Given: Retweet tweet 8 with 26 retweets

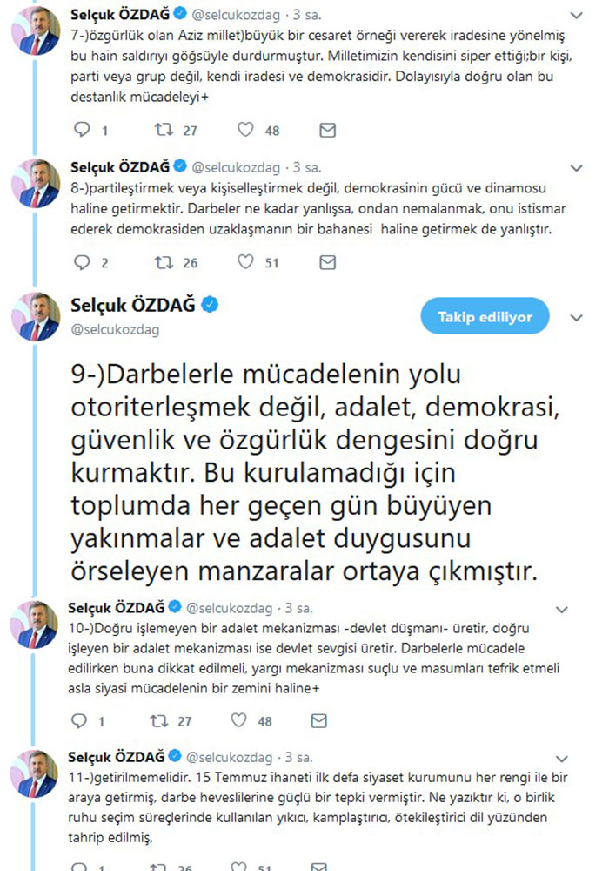Looking at the screenshot, I should (x=163, y=262).
